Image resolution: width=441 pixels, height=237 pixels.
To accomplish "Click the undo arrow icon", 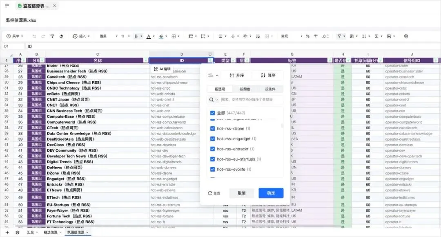I will pos(34,36).
